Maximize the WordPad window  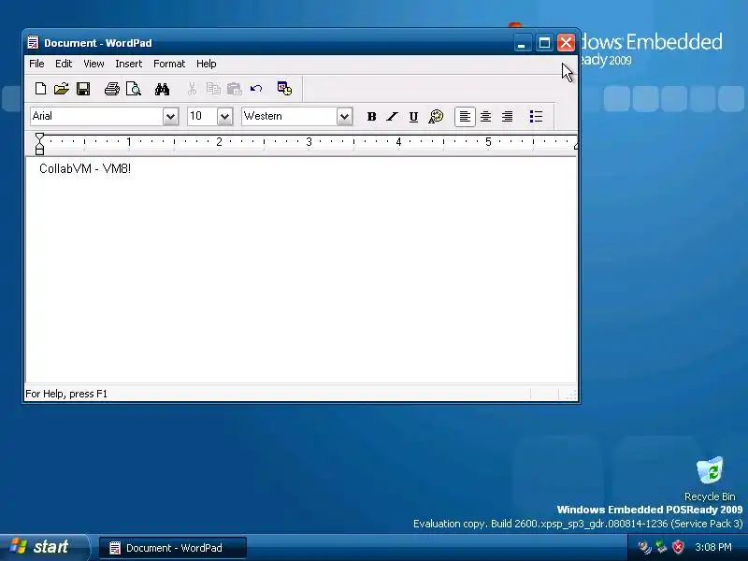click(544, 43)
